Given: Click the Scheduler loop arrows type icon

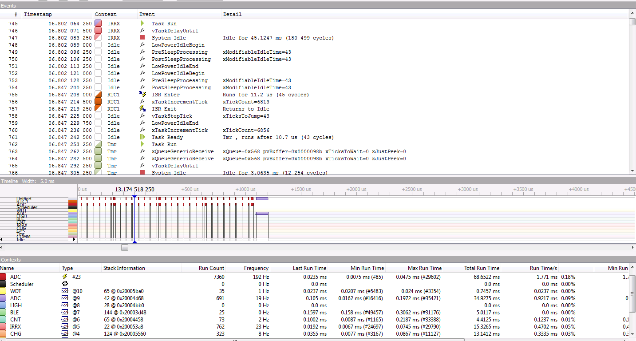Looking at the screenshot, I should coord(65,284).
